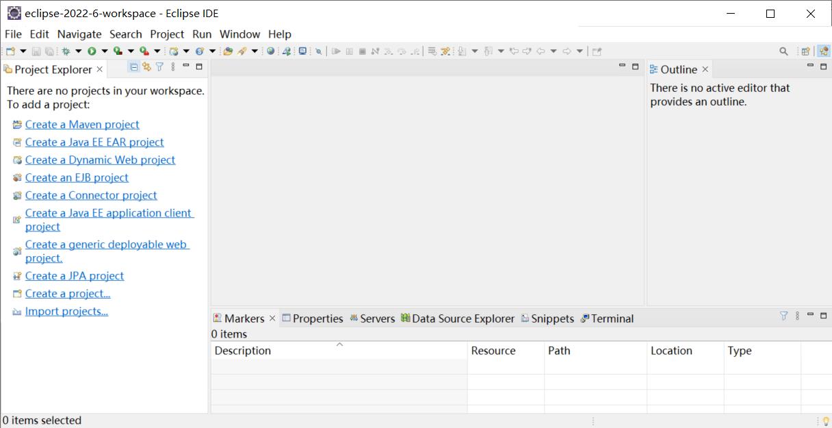The image size is (832, 428).
Task: Open the New wizard dropdown arrow
Action: [x=23, y=51]
